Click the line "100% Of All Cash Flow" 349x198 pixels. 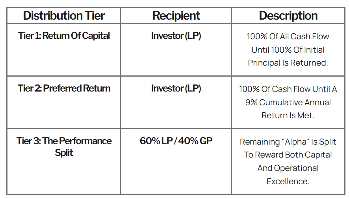pos(288,37)
